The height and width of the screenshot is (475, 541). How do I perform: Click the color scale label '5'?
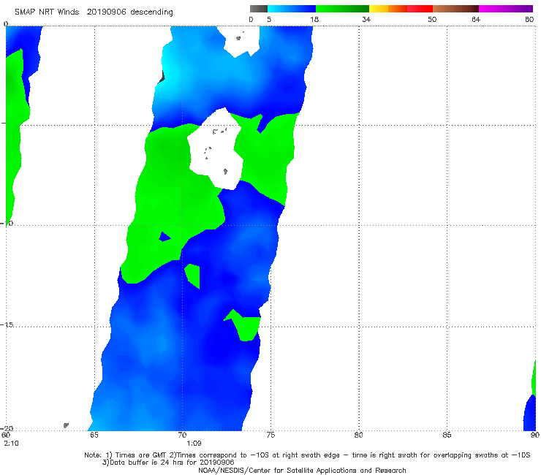pos(269,20)
